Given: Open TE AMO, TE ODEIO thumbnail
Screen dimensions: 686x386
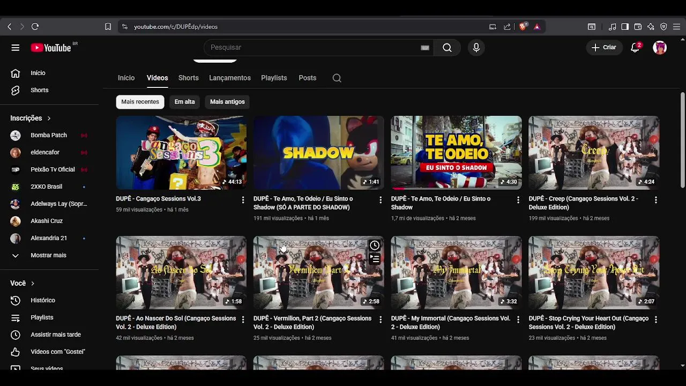Looking at the screenshot, I should 456,153.
